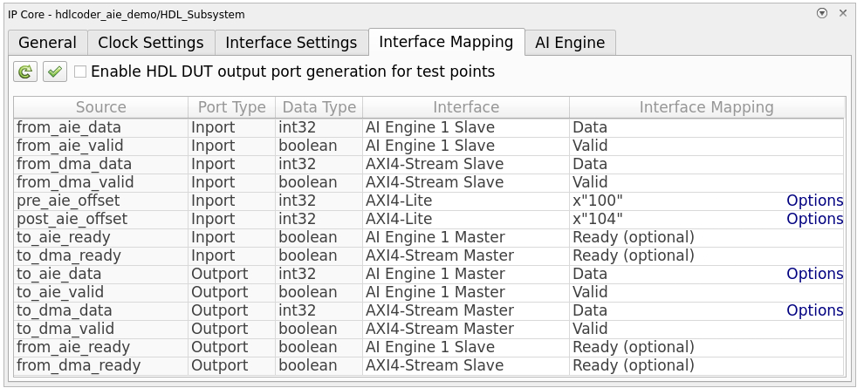Switch to the General tab
Screen dimensions: 857x388
47,43
